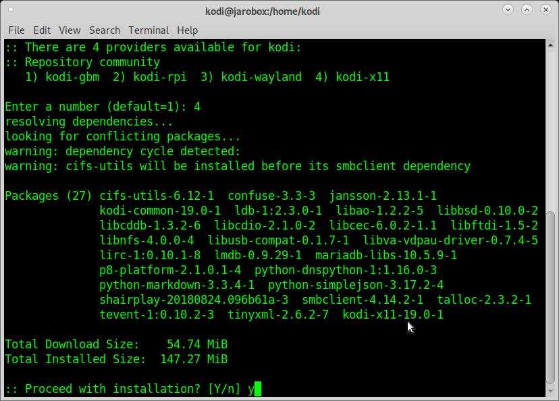Open the Terminal menu
559x401 pixels.
click(x=149, y=30)
